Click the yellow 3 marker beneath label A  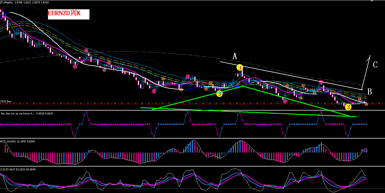click(x=239, y=68)
